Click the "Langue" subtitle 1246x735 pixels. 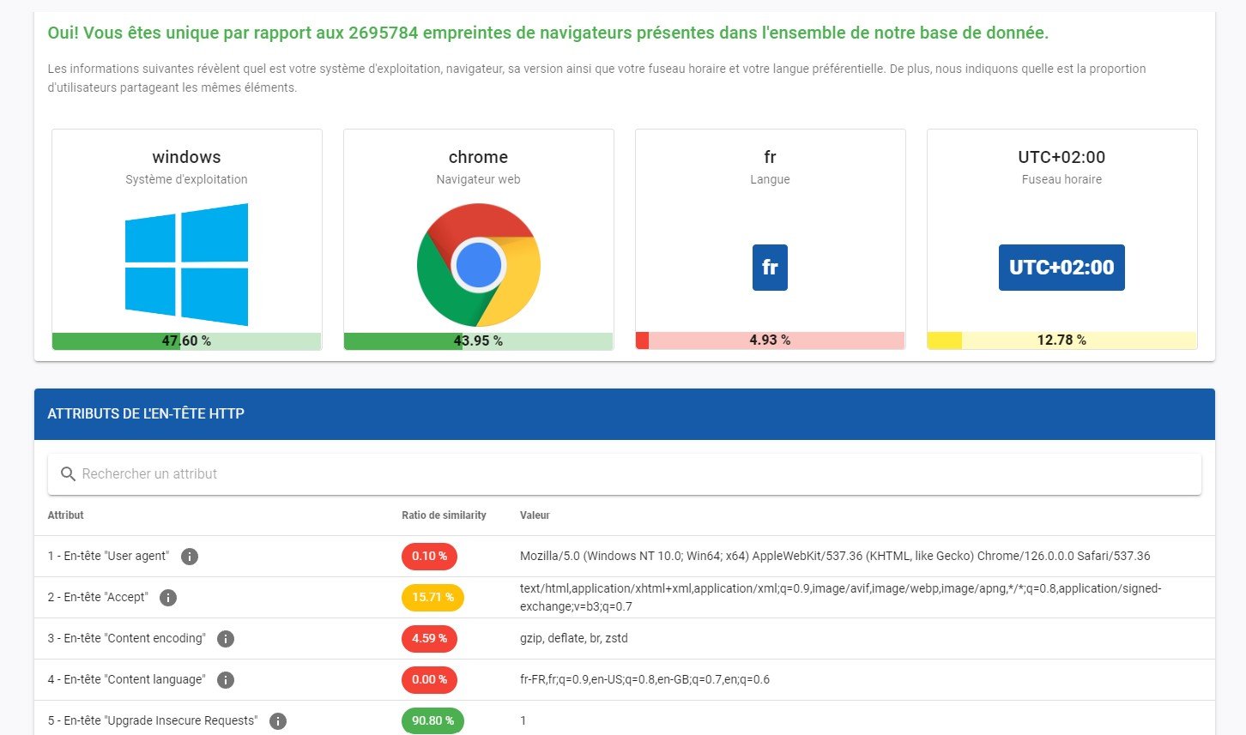tap(770, 180)
